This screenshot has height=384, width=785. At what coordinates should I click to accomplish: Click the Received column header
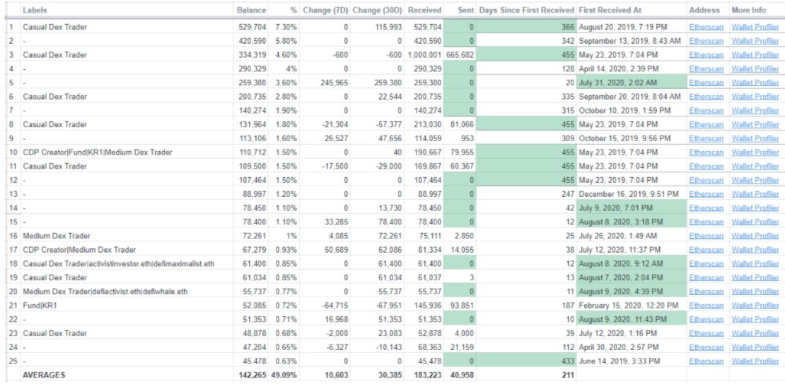(x=424, y=11)
